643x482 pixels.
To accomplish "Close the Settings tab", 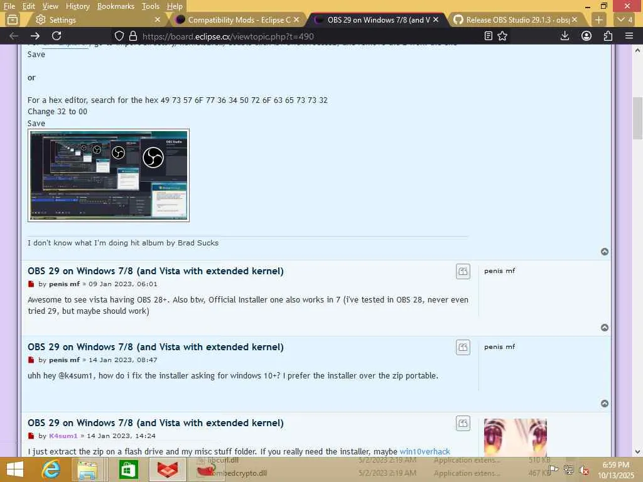I will click(158, 19).
